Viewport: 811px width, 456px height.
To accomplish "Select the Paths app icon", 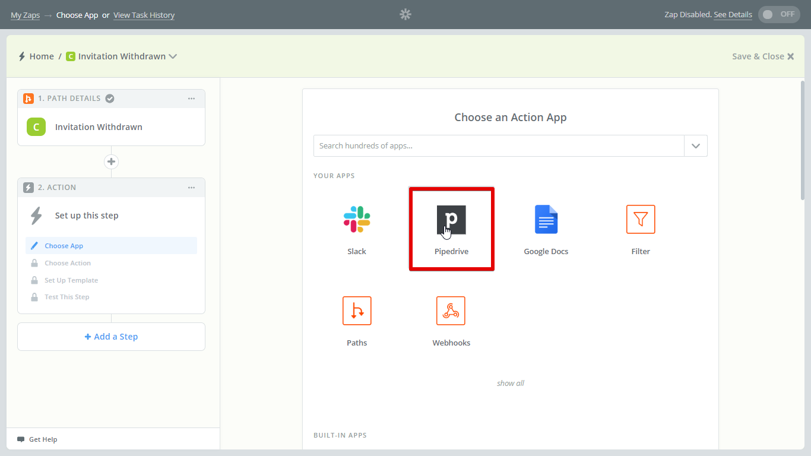I will (x=357, y=311).
